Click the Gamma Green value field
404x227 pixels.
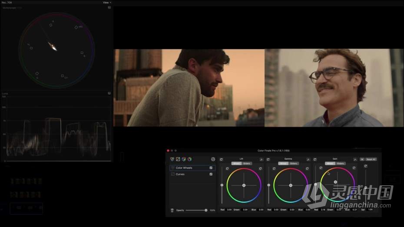coord(292,210)
